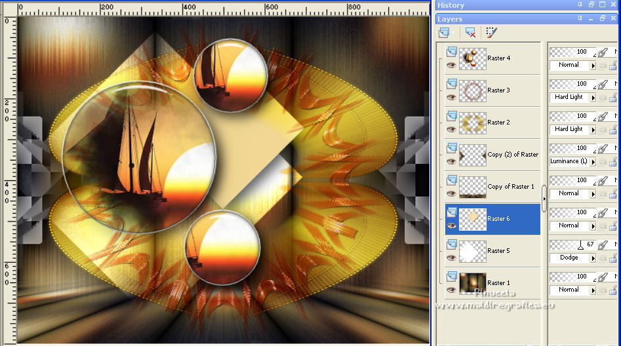Adjust Raster 4 opacity slider at 100
621x346 pixels.
pos(572,52)
